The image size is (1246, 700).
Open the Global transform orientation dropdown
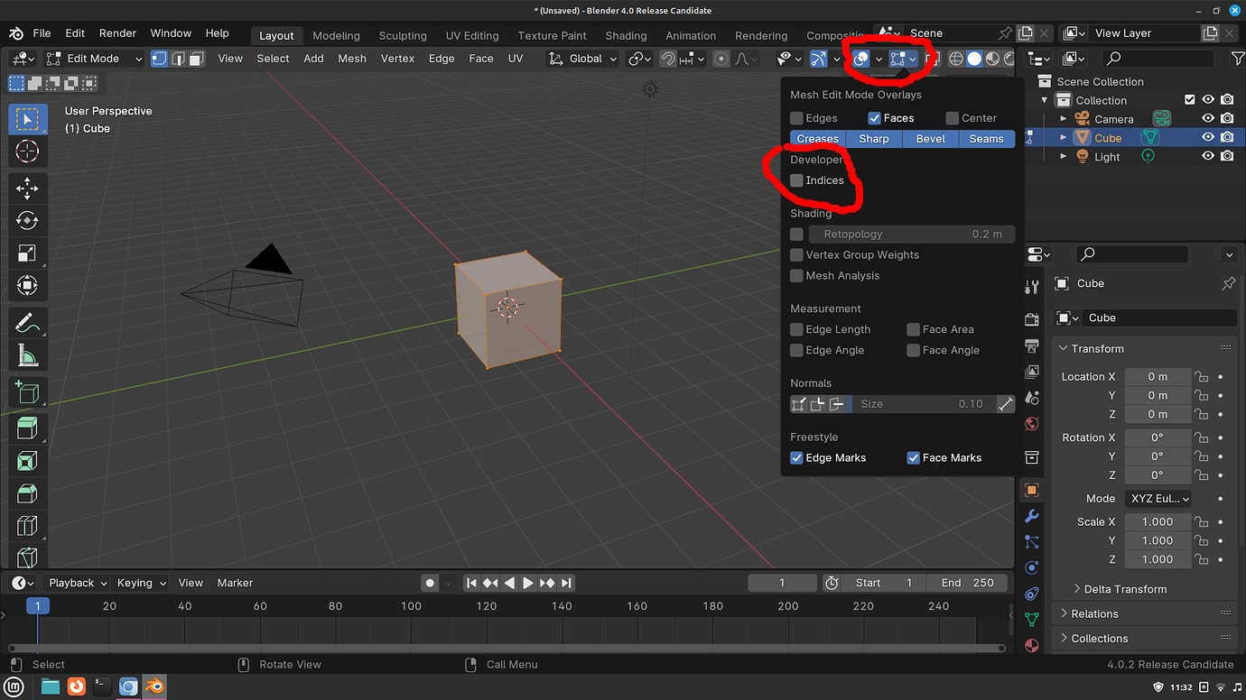tap(584, 59)
